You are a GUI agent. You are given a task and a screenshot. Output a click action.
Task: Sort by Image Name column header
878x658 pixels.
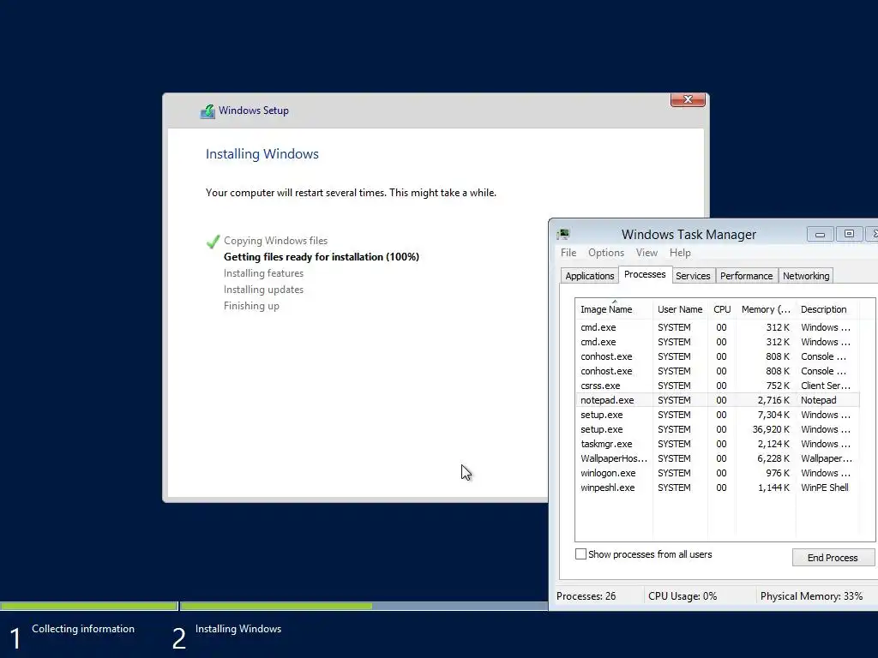click(x=613, y=309)
